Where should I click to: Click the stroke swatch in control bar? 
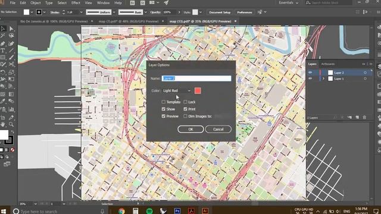[39, 12]
